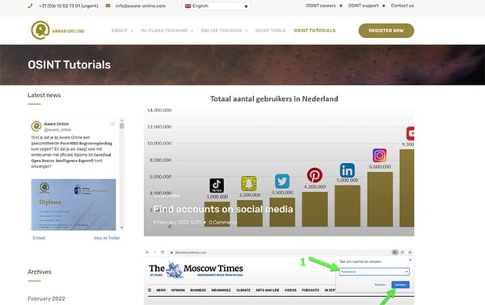Click the Twitter bird icon in the chart
The image size is (485, 305).
click(x=282, y=182)
